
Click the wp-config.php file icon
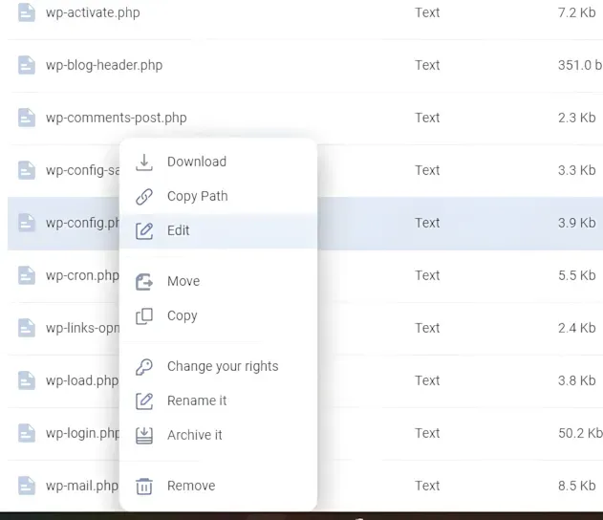(27, 223)
